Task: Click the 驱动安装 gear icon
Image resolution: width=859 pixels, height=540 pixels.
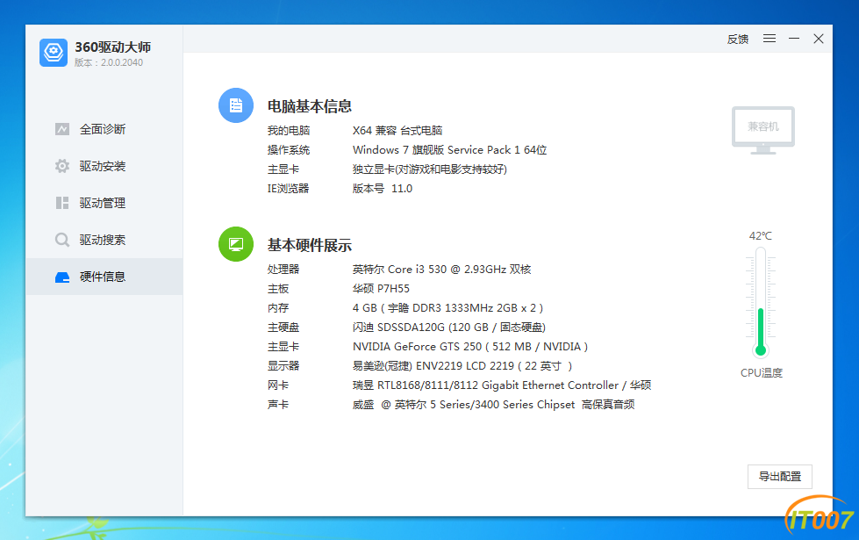Action: [62, 166]
